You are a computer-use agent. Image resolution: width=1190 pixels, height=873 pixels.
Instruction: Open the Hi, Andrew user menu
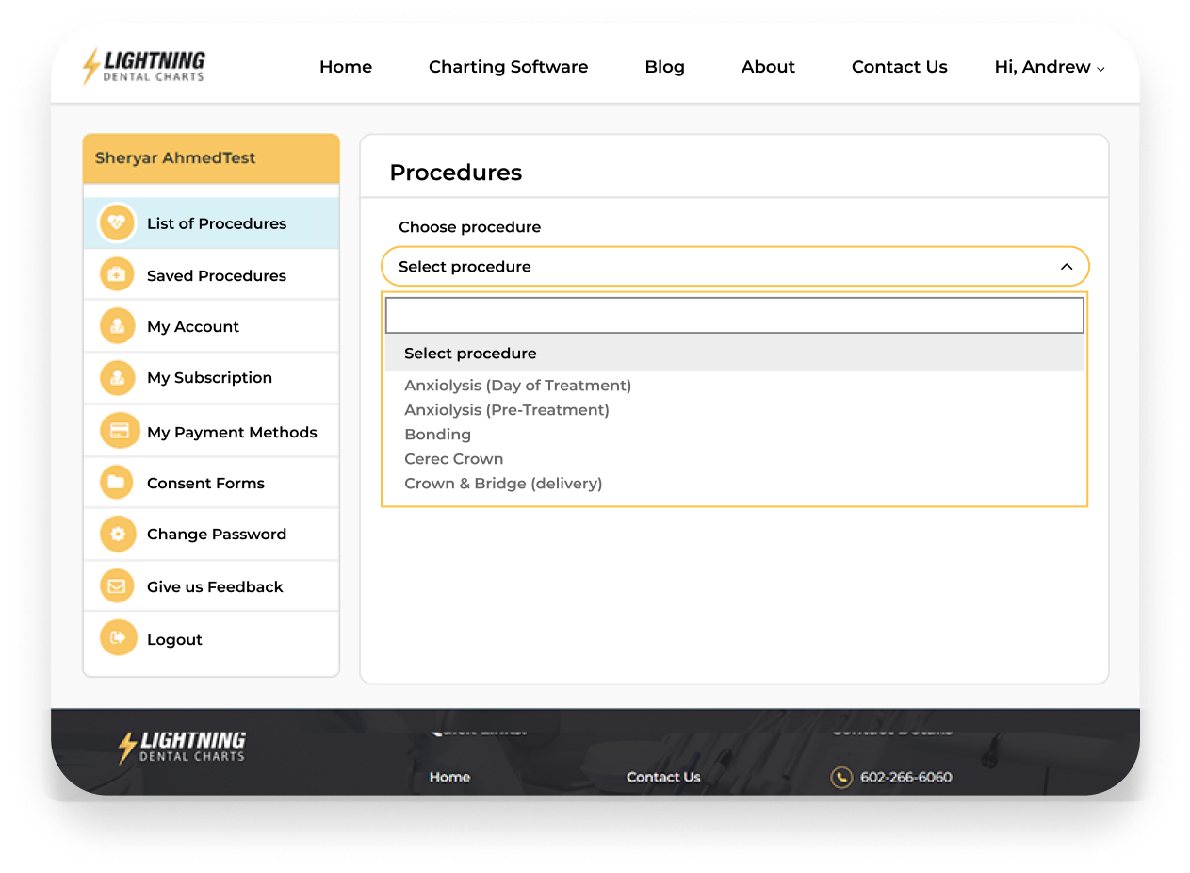[x=1049, y=67]
